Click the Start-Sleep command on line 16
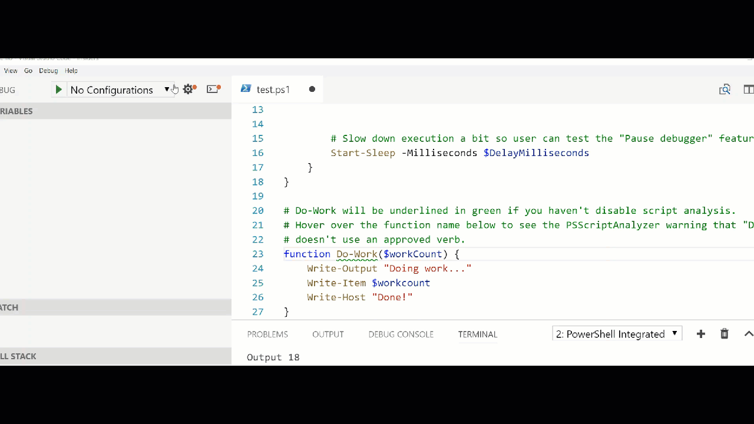Image resolution: width=754 pixels, height=424 pixels. coord(363,153)
